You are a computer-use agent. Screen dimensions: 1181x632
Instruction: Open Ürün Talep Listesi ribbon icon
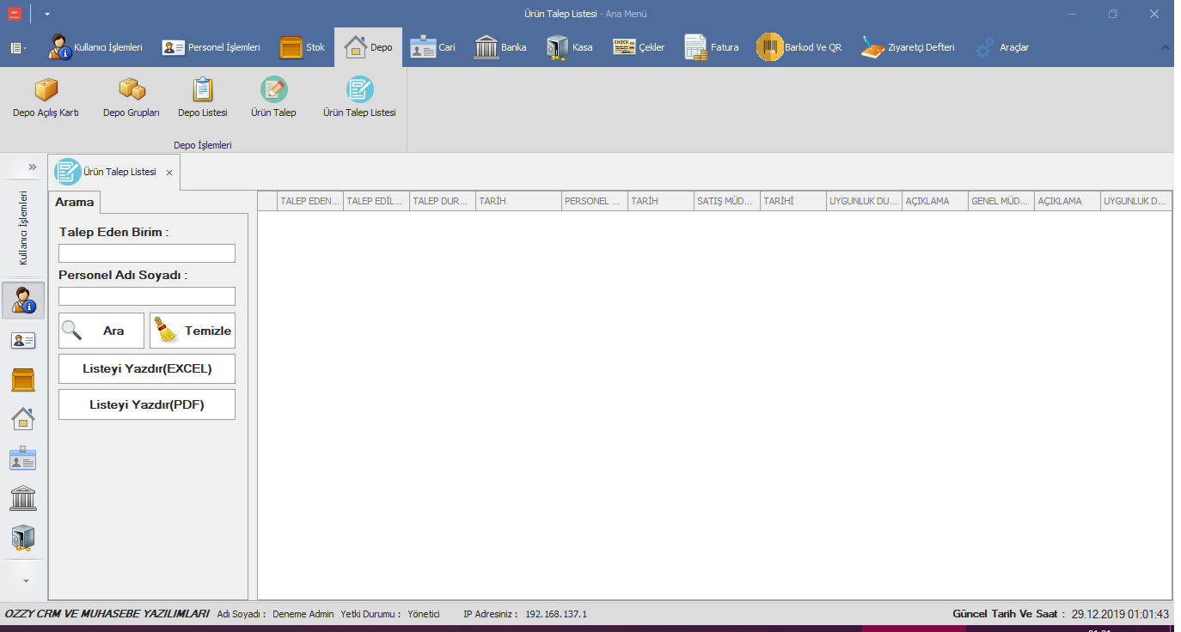coord(359,97)
